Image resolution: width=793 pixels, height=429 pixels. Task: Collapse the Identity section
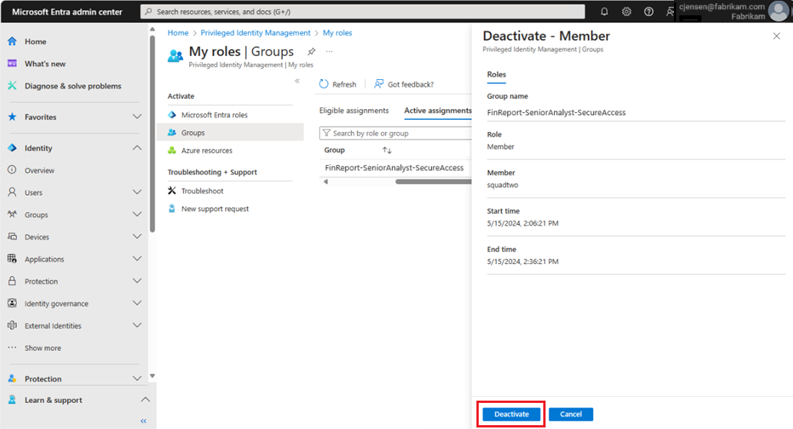[x=137, y=148]
